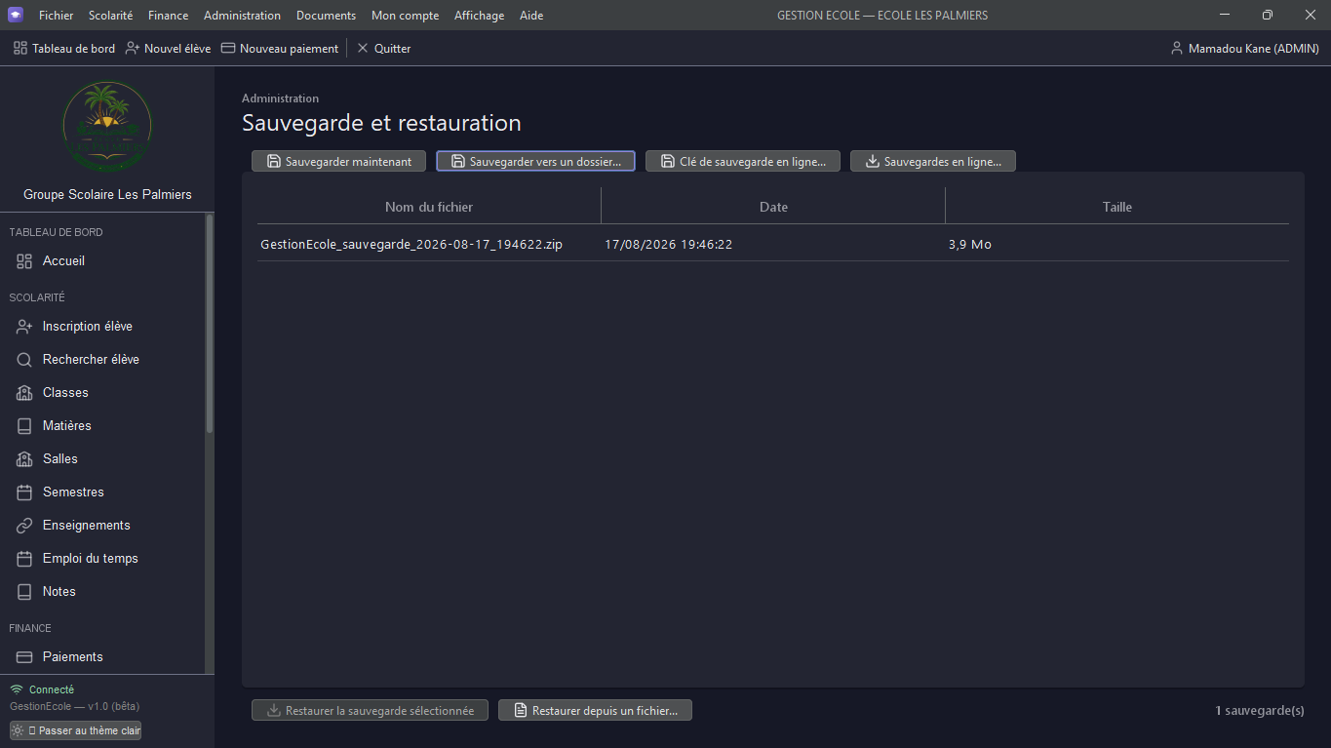
Task: Click the Inscription élève add-user icon
Action: tap(24, 327)
